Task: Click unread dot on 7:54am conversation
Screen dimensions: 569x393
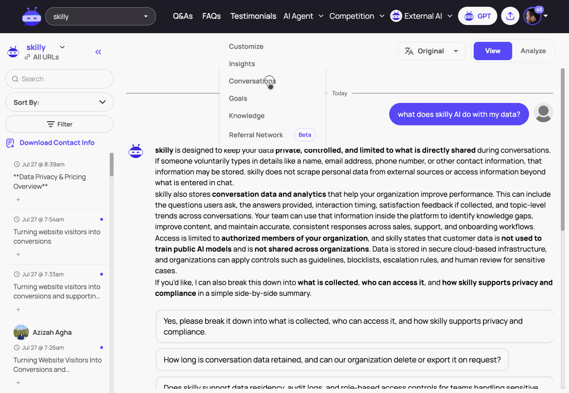Action: 102,219
